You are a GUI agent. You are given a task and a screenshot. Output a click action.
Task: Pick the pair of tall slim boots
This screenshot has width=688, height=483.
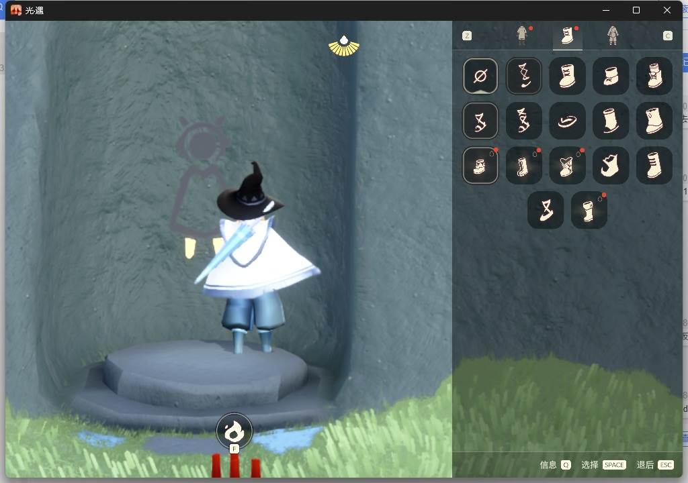tap(523, 166)
